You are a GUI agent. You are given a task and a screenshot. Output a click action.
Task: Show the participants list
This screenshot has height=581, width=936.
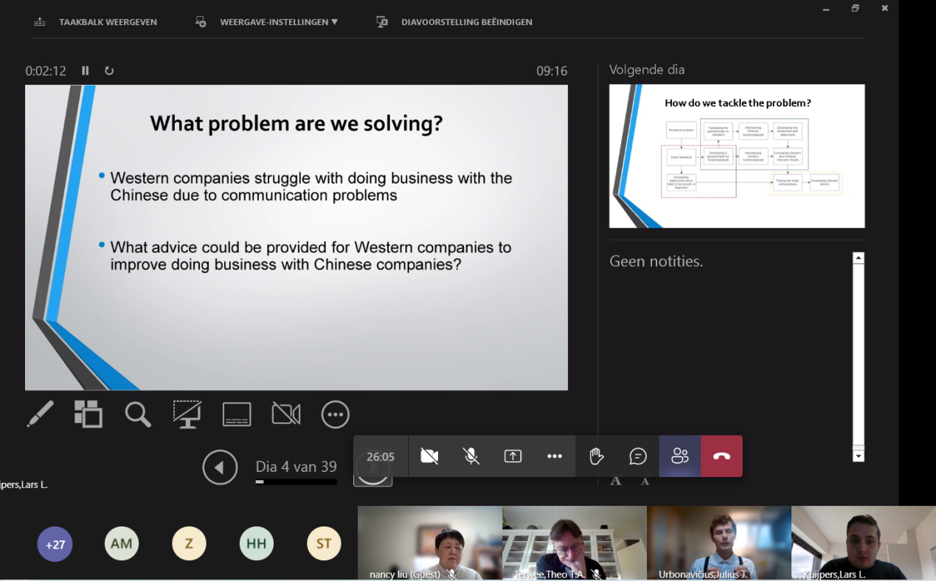[x=680, y=456]
